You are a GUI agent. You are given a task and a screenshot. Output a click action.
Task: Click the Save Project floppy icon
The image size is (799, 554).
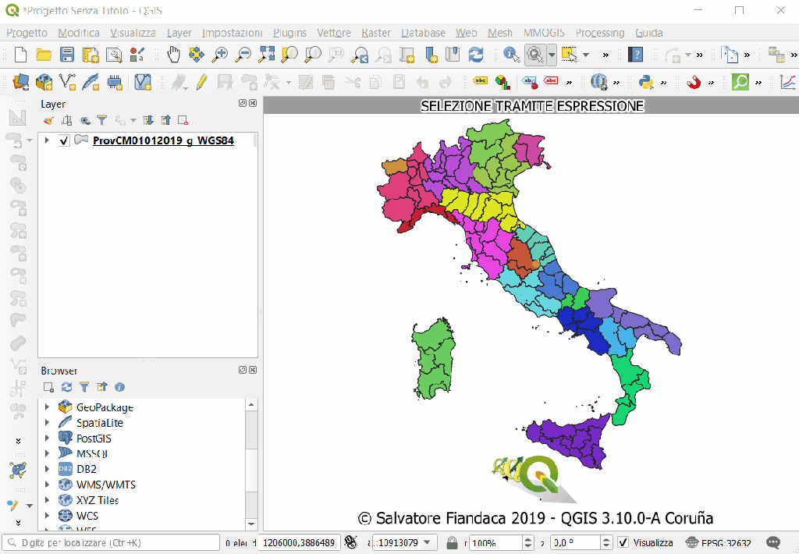pyautogui.click(x=67, y=55)
